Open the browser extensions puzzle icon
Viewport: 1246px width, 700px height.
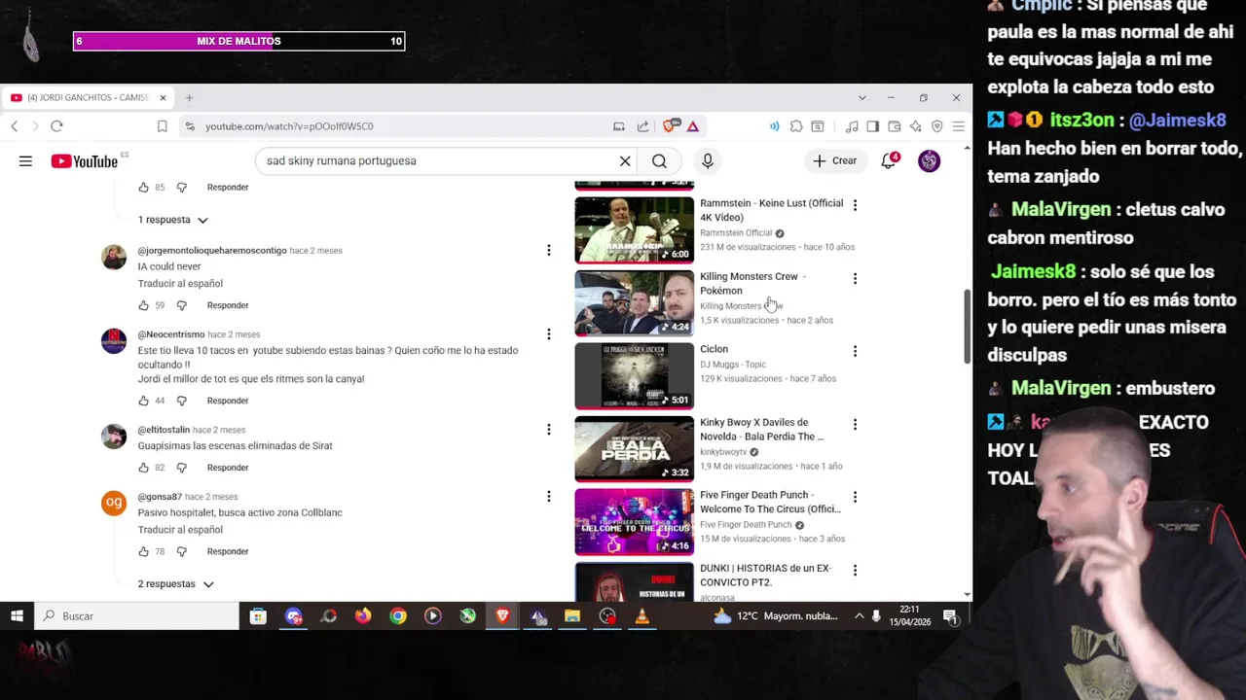(796, 126)
